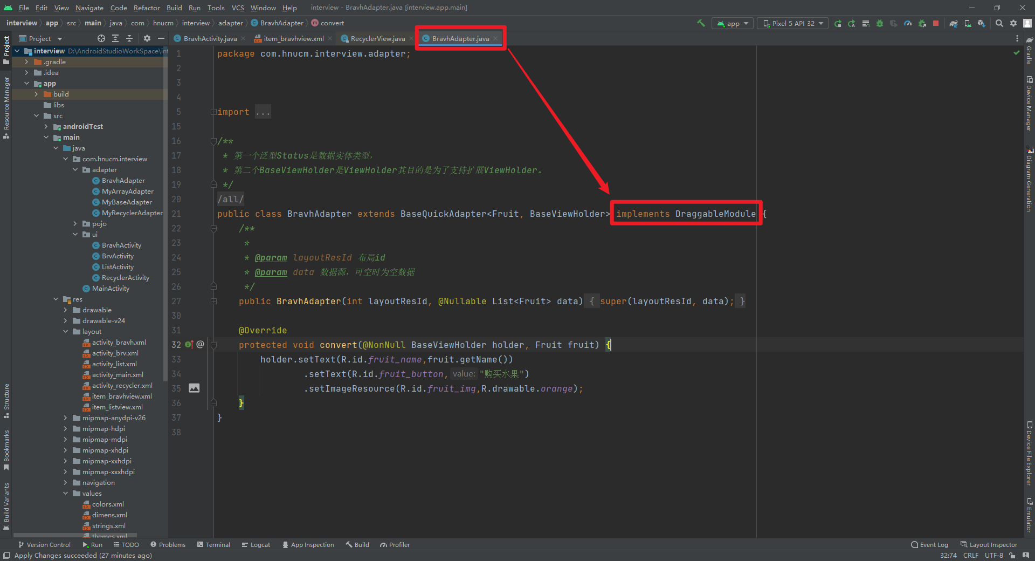
Task: Open the Gradle side panel
Action: (1029, 51)
